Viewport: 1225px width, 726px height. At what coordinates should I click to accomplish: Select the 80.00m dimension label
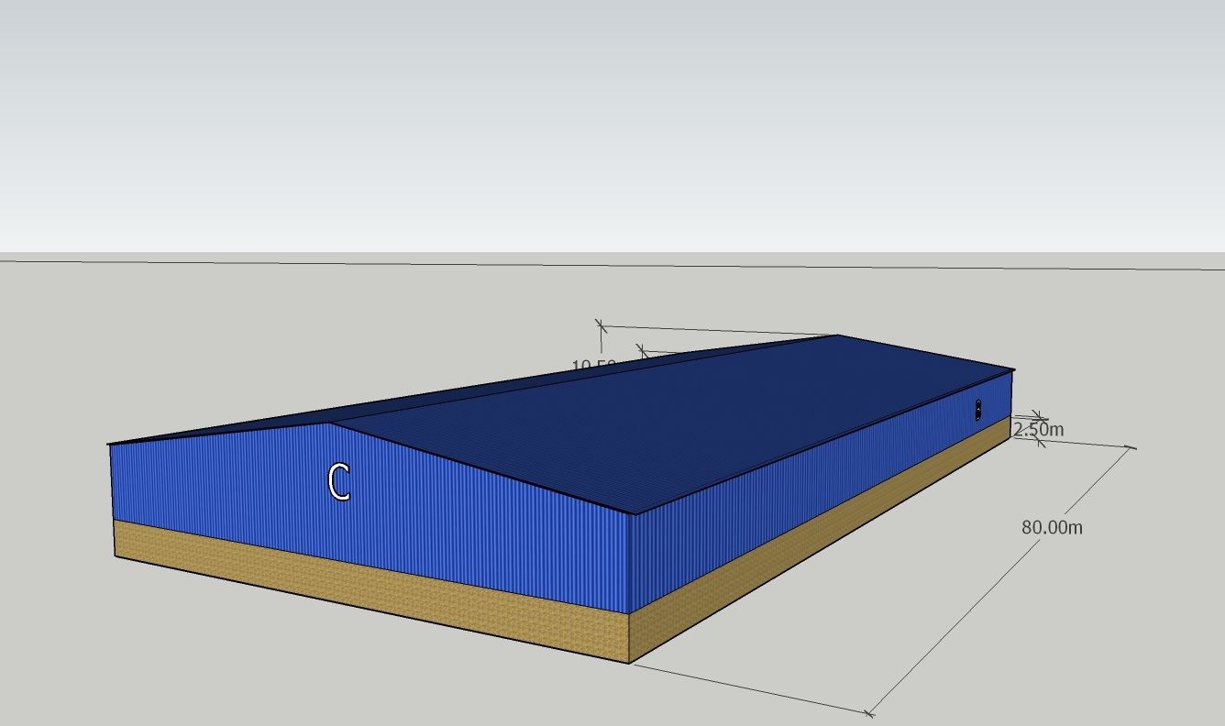point(1052,527)
